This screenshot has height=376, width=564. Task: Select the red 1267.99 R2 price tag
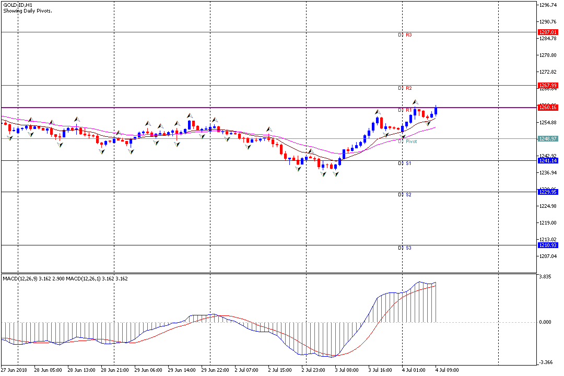548,85
